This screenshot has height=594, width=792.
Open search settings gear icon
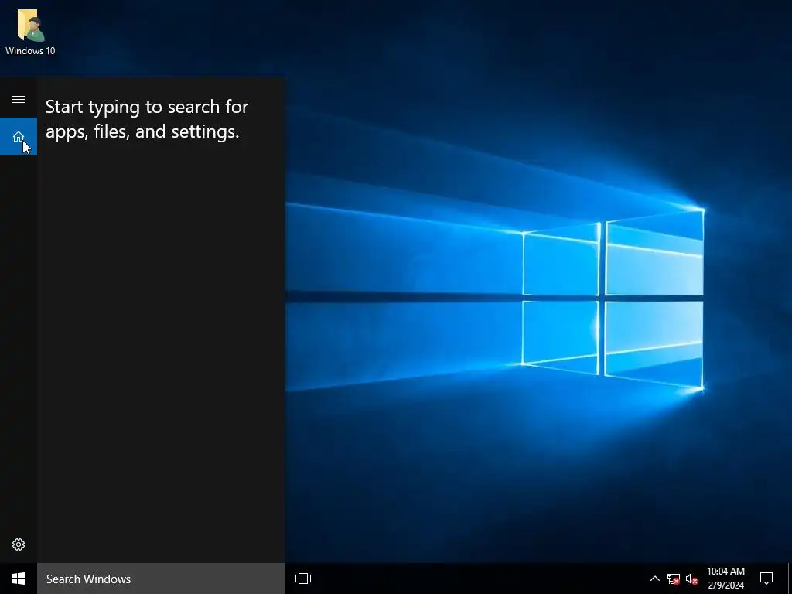click(x=19, y=544)
